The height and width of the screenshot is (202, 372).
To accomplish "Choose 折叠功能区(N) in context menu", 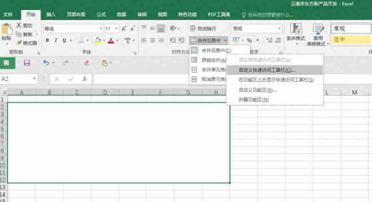I will tap(275, 100).
